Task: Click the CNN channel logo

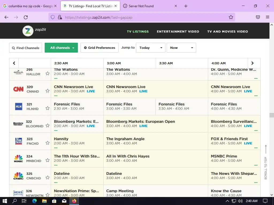Action: point(18,89)
